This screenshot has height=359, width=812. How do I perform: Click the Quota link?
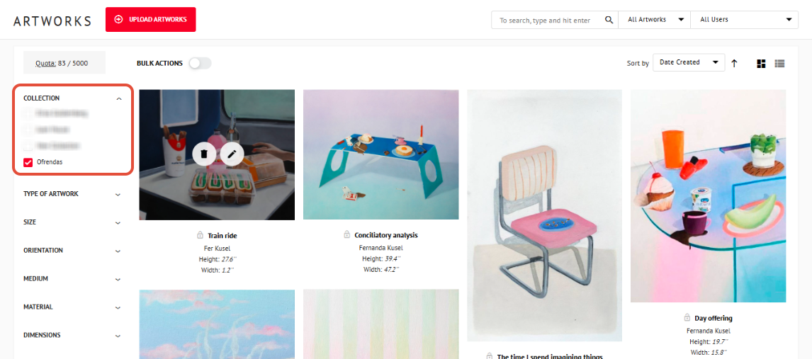click(x=45, y=64)
